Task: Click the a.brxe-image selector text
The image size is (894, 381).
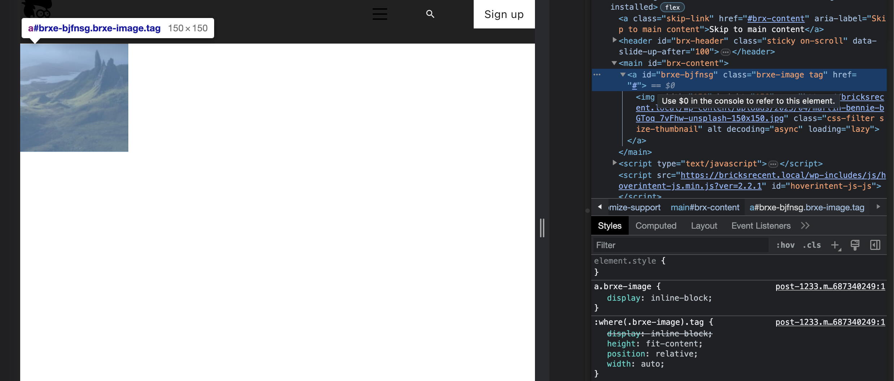Action: pos(623,287)
